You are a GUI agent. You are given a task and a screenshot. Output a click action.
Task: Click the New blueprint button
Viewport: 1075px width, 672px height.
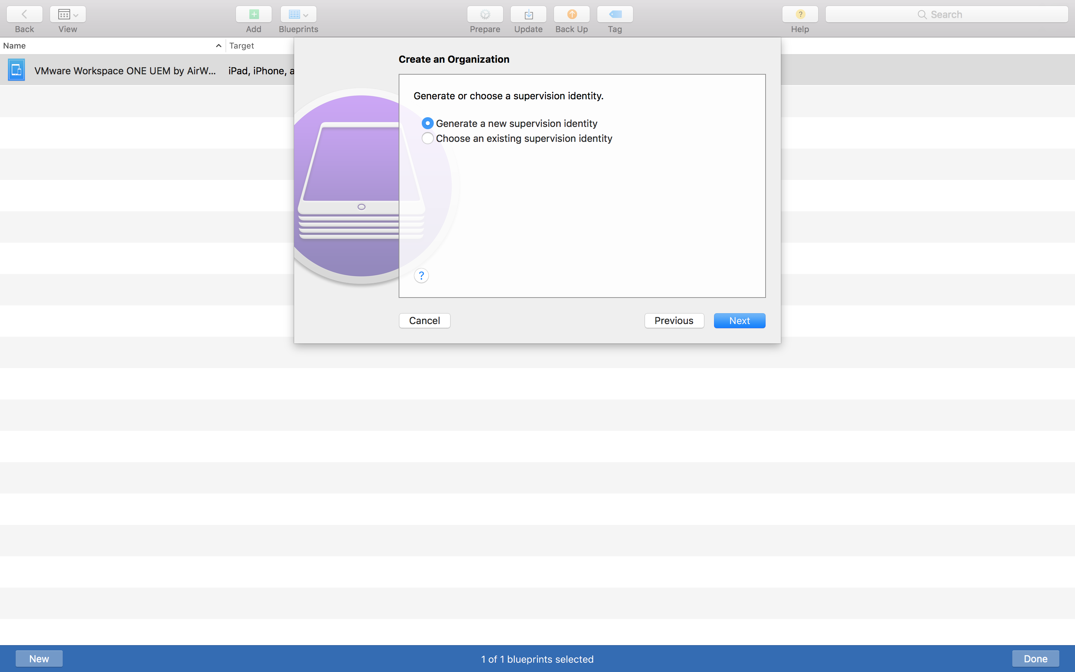pos(39,658)
